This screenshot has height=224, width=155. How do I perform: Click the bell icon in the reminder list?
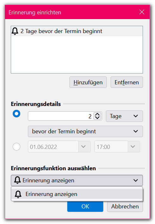pos(15,31)
